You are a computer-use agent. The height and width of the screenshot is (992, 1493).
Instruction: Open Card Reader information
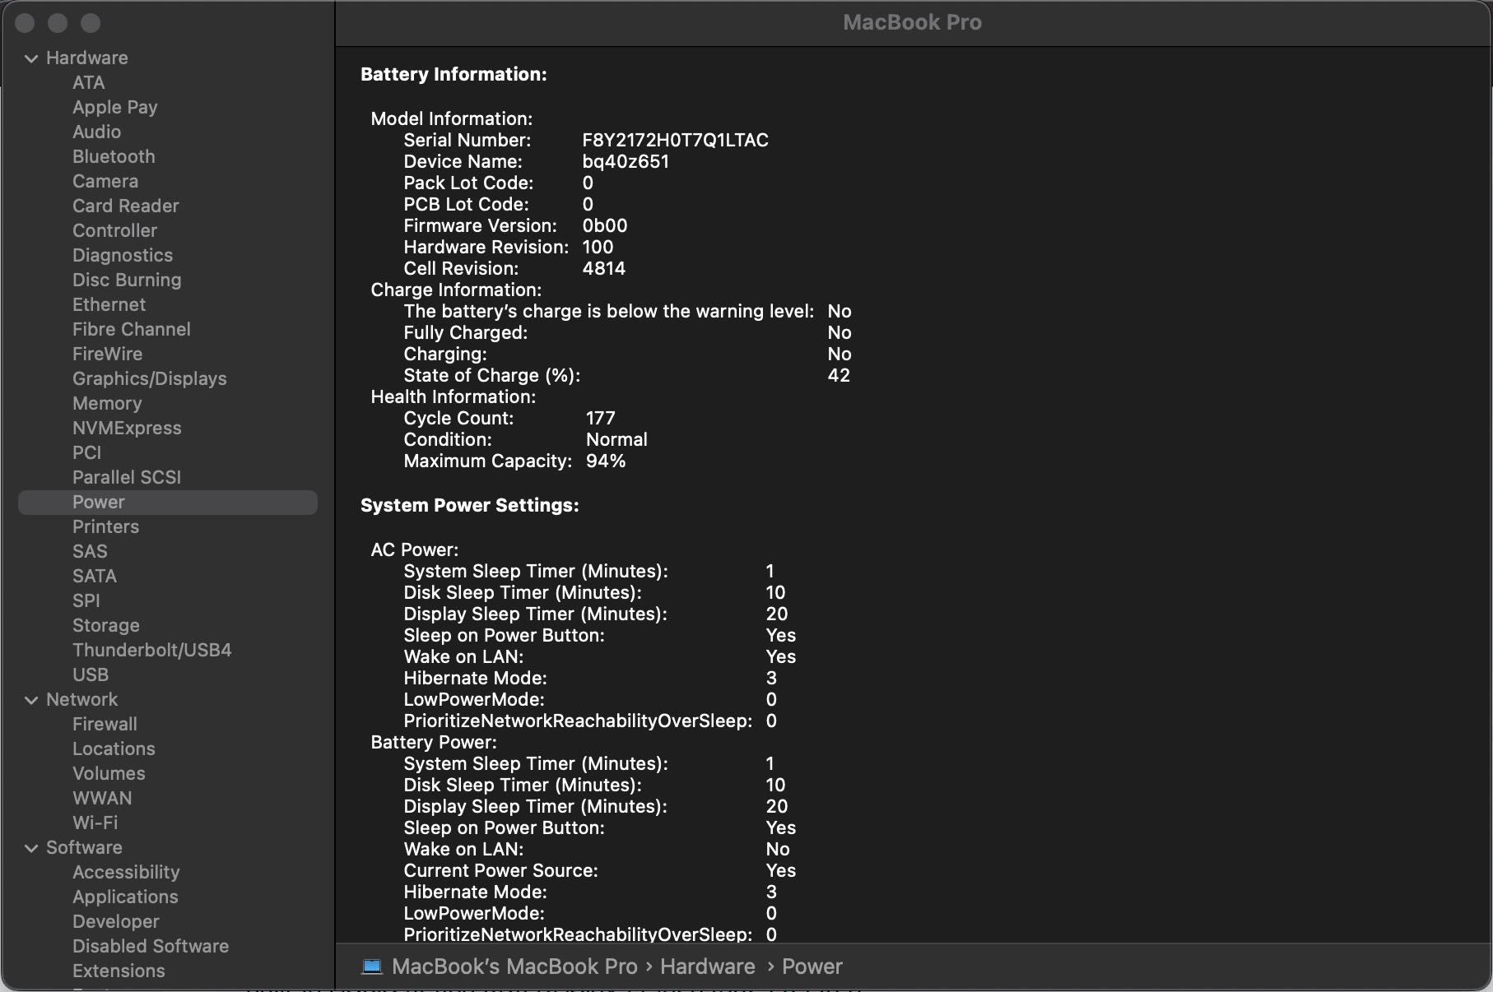(125, 206)
